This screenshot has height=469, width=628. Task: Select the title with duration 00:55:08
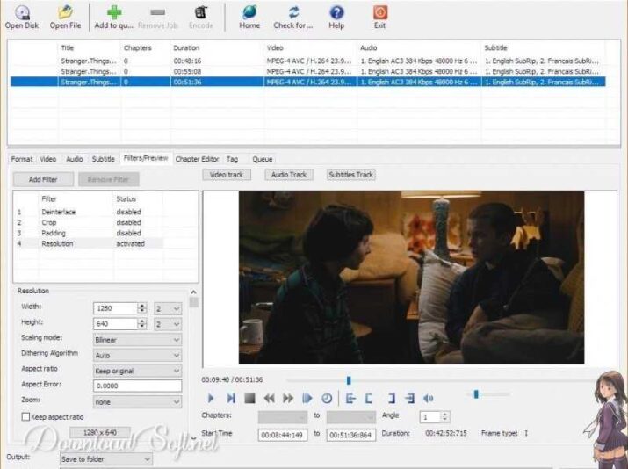tap(307, 71)
